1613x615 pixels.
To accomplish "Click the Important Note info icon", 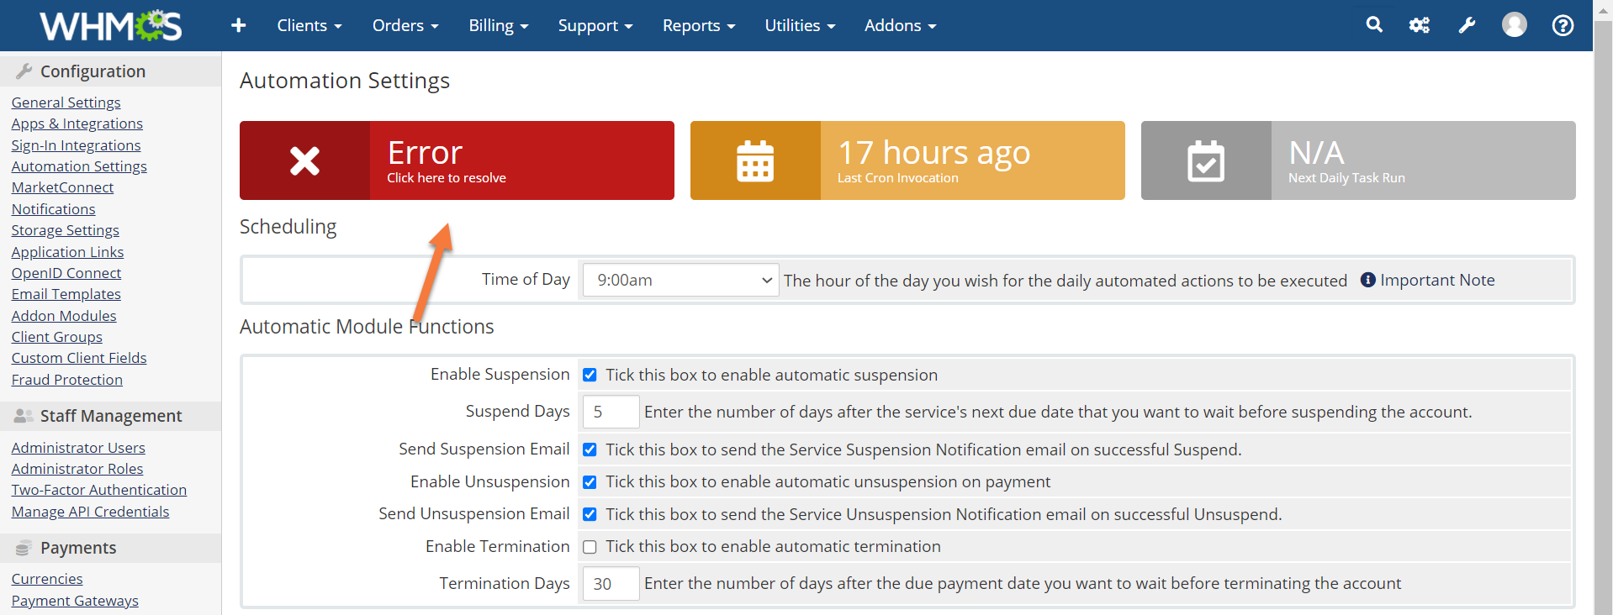I will tap(1368, 280).
